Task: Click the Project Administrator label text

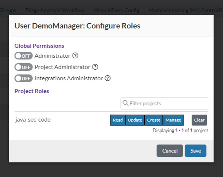Action: point(63,67)
